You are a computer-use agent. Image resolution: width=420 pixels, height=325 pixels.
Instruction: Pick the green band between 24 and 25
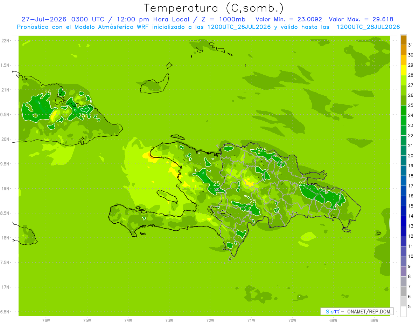pyautogui.click(x=404, y=110)
